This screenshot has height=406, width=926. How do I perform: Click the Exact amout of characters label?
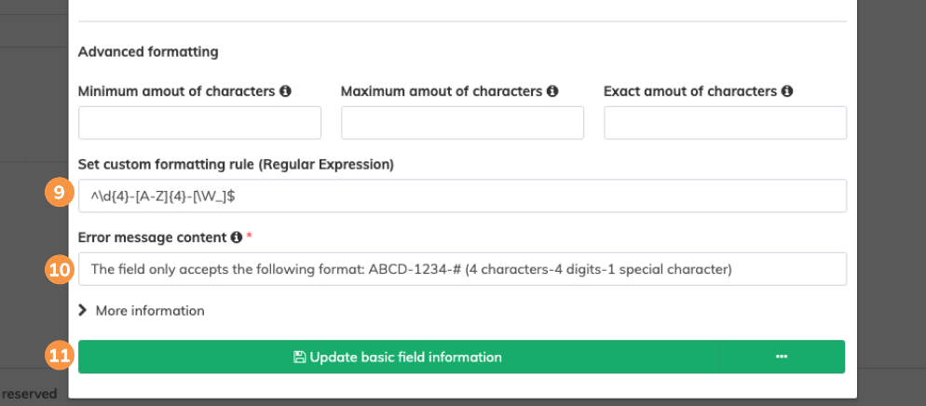pyautogui.click(x=689, y=92)
